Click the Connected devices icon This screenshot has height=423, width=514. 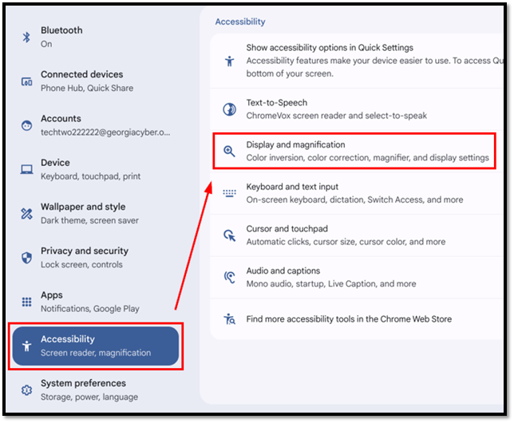26,81
